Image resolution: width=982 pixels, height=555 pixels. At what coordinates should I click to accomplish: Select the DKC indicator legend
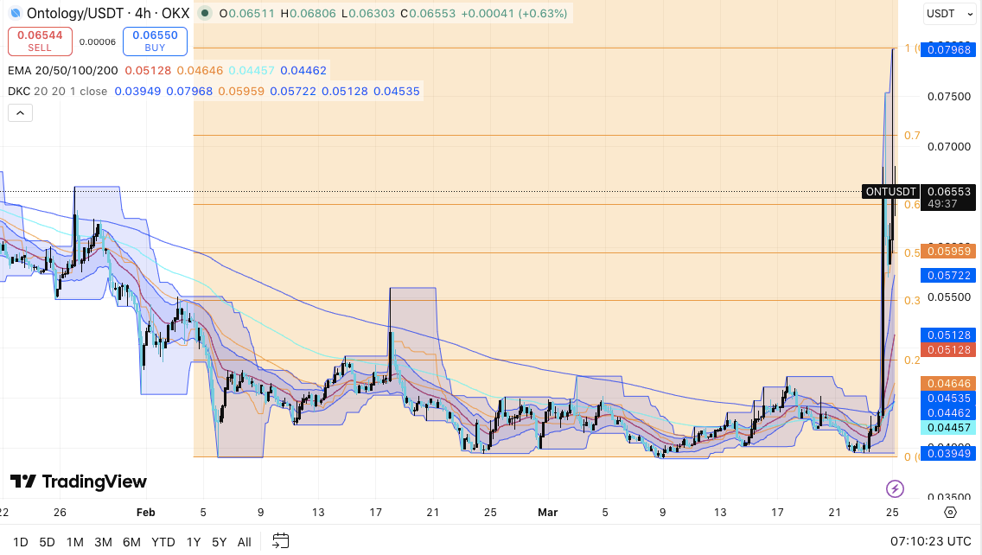58,91
